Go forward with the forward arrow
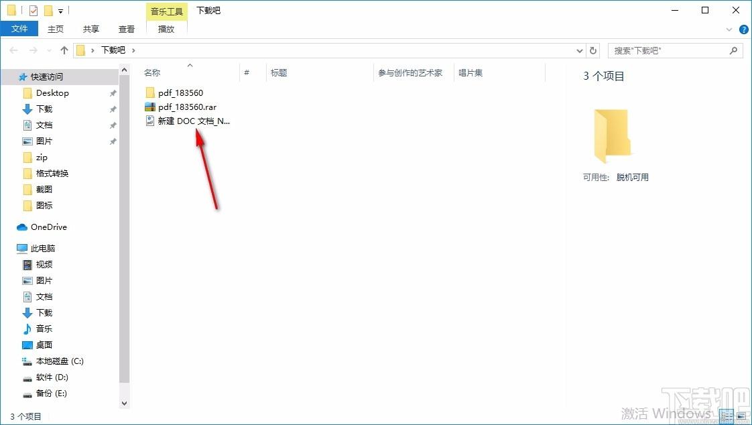 [33, 50]
